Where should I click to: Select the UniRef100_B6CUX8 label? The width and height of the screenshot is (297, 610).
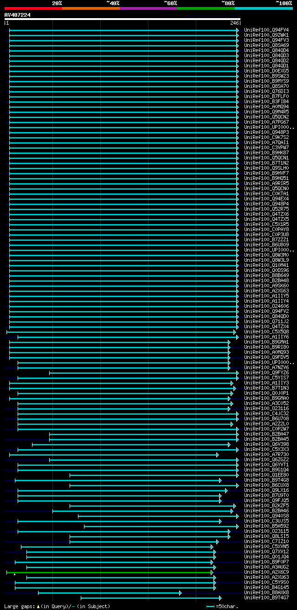pyautogui.click(x=266, y=485)
